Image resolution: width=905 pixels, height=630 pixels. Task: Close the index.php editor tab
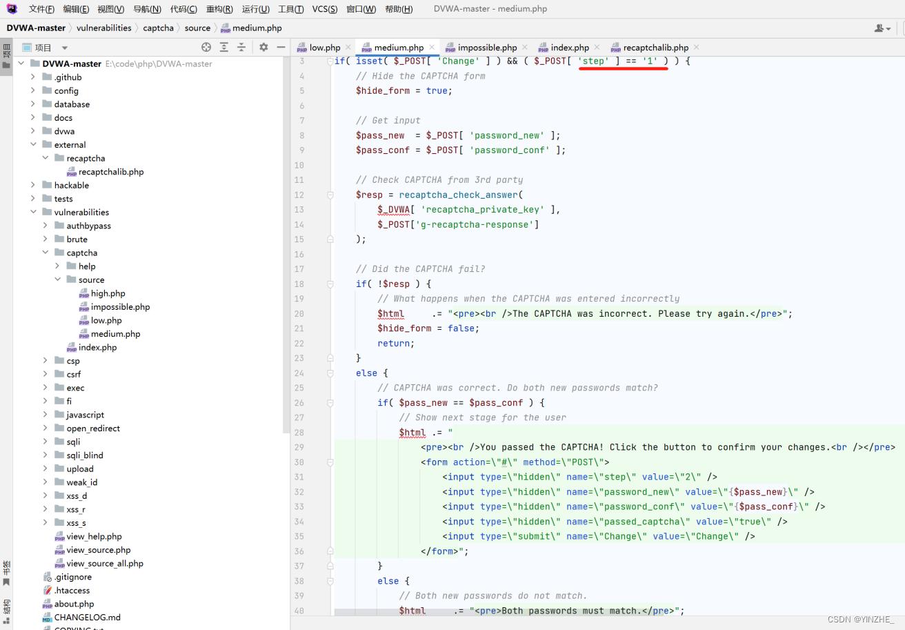pos(597,48)
